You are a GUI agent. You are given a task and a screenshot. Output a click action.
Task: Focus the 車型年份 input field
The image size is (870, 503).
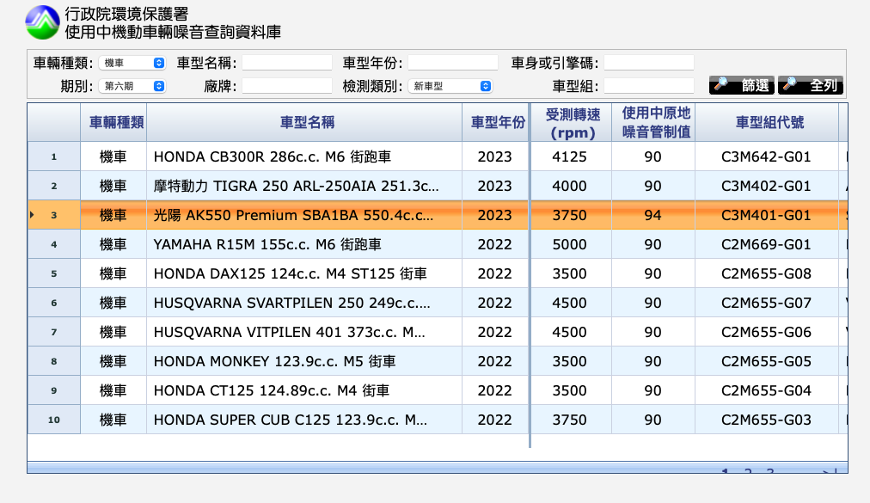[453, 63]
